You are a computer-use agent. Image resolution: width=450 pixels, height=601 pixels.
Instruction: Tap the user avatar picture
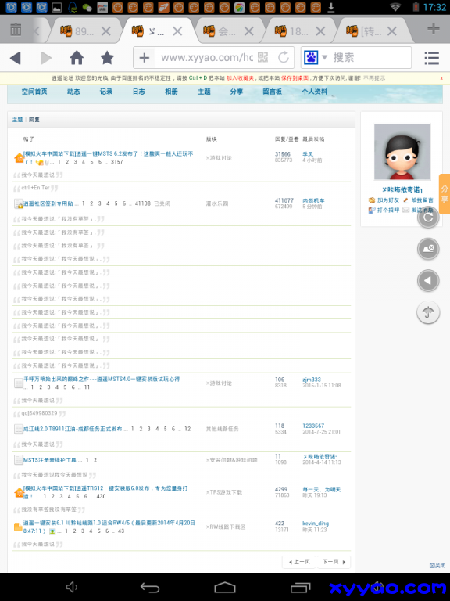402,152
